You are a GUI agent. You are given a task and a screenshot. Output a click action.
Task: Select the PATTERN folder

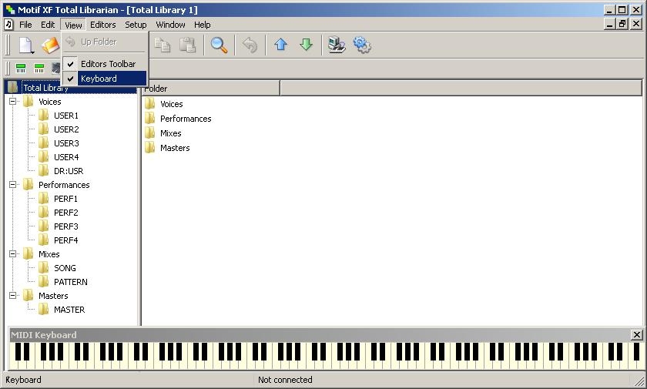point(71,282)
